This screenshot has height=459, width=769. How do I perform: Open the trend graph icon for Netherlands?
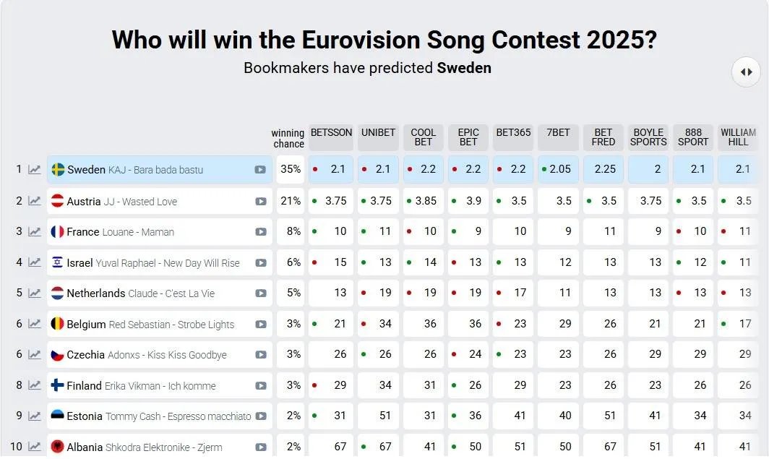(x=35, y=293)
